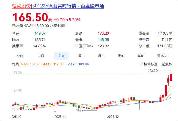
Task: Select the 日K chart tab
Action: [x=61, y=56]
